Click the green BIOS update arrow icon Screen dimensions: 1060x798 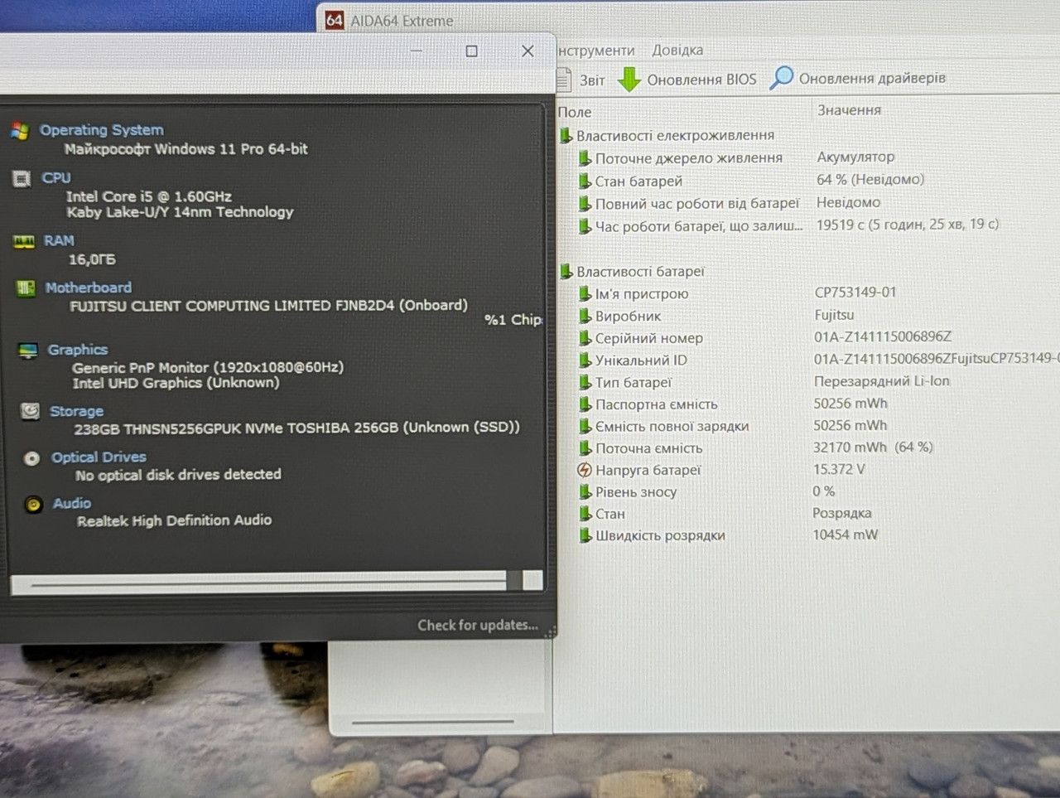pos(629,80)
